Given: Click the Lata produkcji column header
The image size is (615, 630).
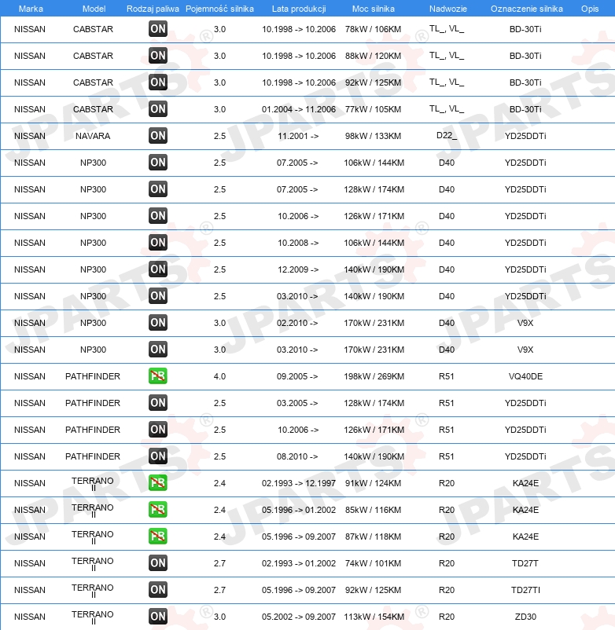Looking at the screenshot, I should [299, 9].
